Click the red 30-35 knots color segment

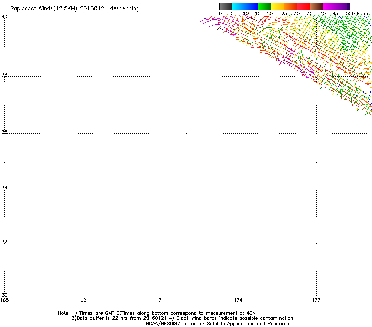pyautogui.click(x=304, y=6)
